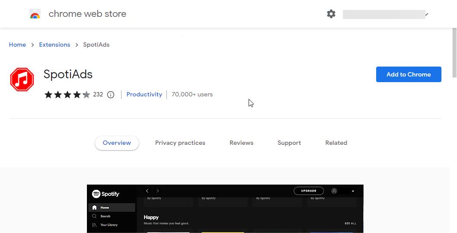Select the Overview tab
Image resolution: width=457 pixels, height=233 pixels.
(117, 143)
